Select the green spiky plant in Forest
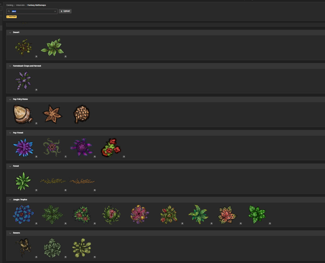 pos(23,181)
